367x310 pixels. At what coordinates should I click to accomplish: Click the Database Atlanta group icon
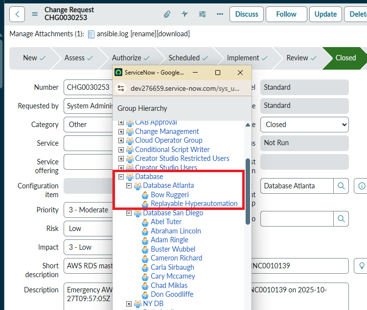click(x=138, y=186)
